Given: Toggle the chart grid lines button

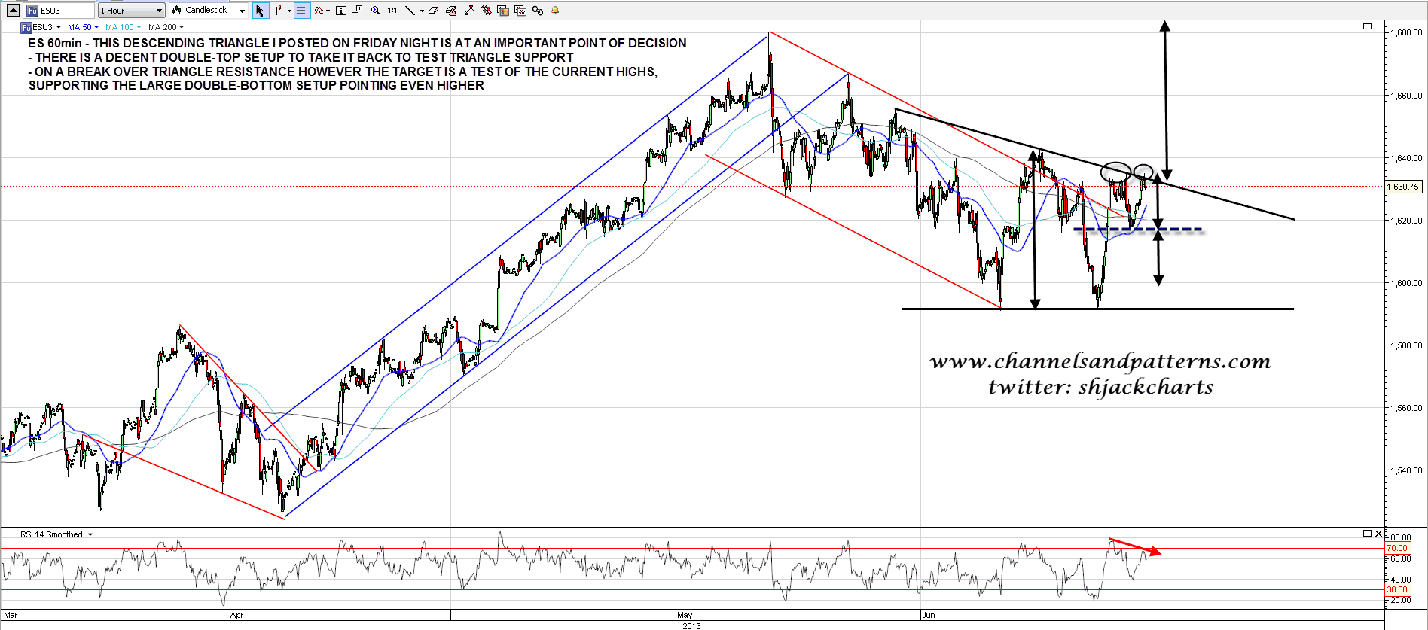Looking at the screenshot, I should click(x=301, y=11).
